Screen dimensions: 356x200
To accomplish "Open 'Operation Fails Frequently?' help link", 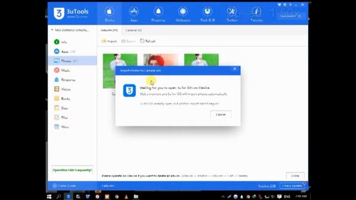I will click(x=72, y=170).
